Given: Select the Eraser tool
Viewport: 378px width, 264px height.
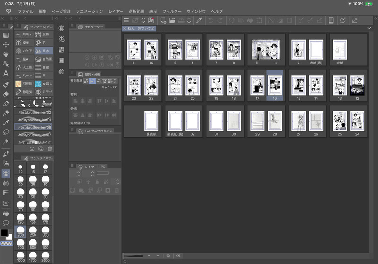Looking at the screenshot, I should [x=6, y=94].
